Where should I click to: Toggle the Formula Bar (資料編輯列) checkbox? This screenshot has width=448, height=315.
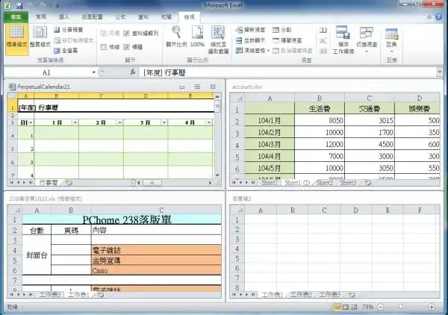pos(126,34)
